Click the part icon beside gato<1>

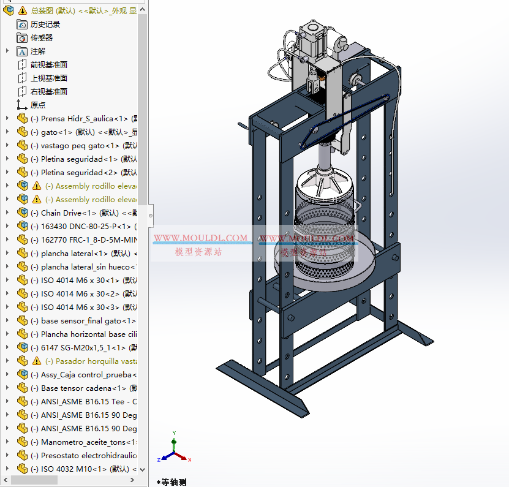(22, 132)
